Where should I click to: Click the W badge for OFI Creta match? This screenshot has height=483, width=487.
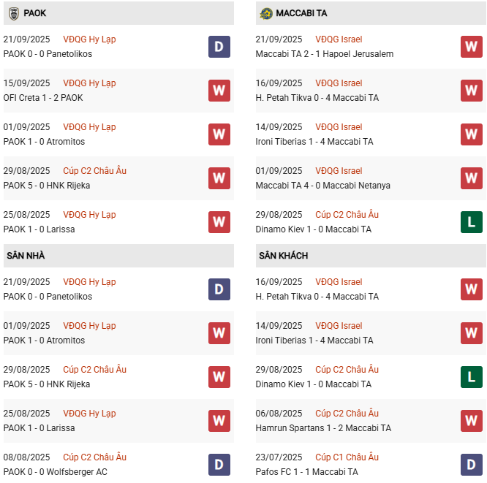pos(219,91)
